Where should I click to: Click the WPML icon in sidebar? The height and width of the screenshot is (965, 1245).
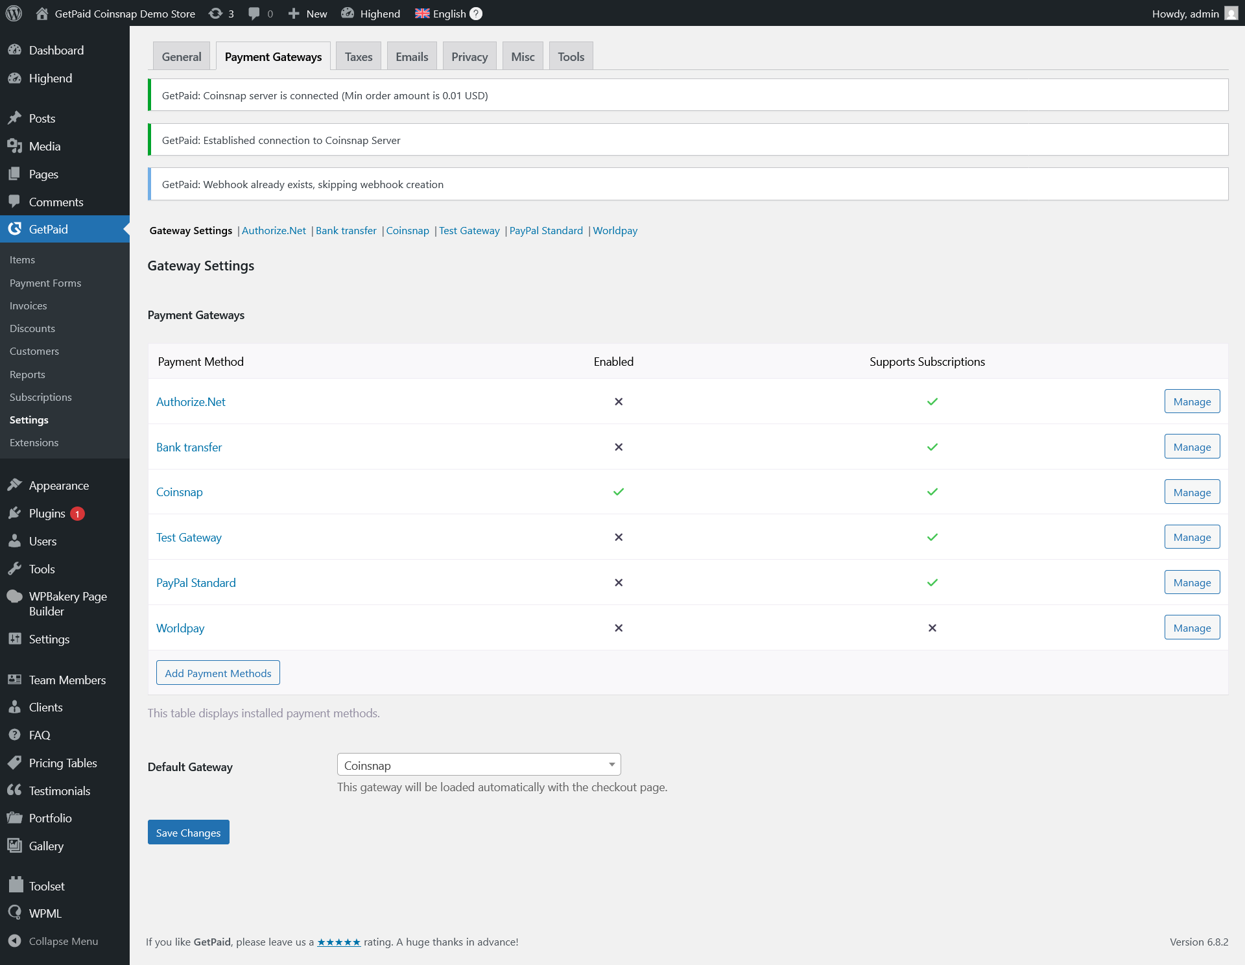pos(14,913)
